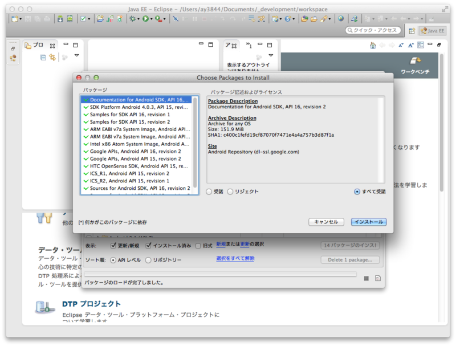This screenshot has width=456, height=346.
Task: Click the 選択をすべて解除 link
Action: (x=235, y=259)
